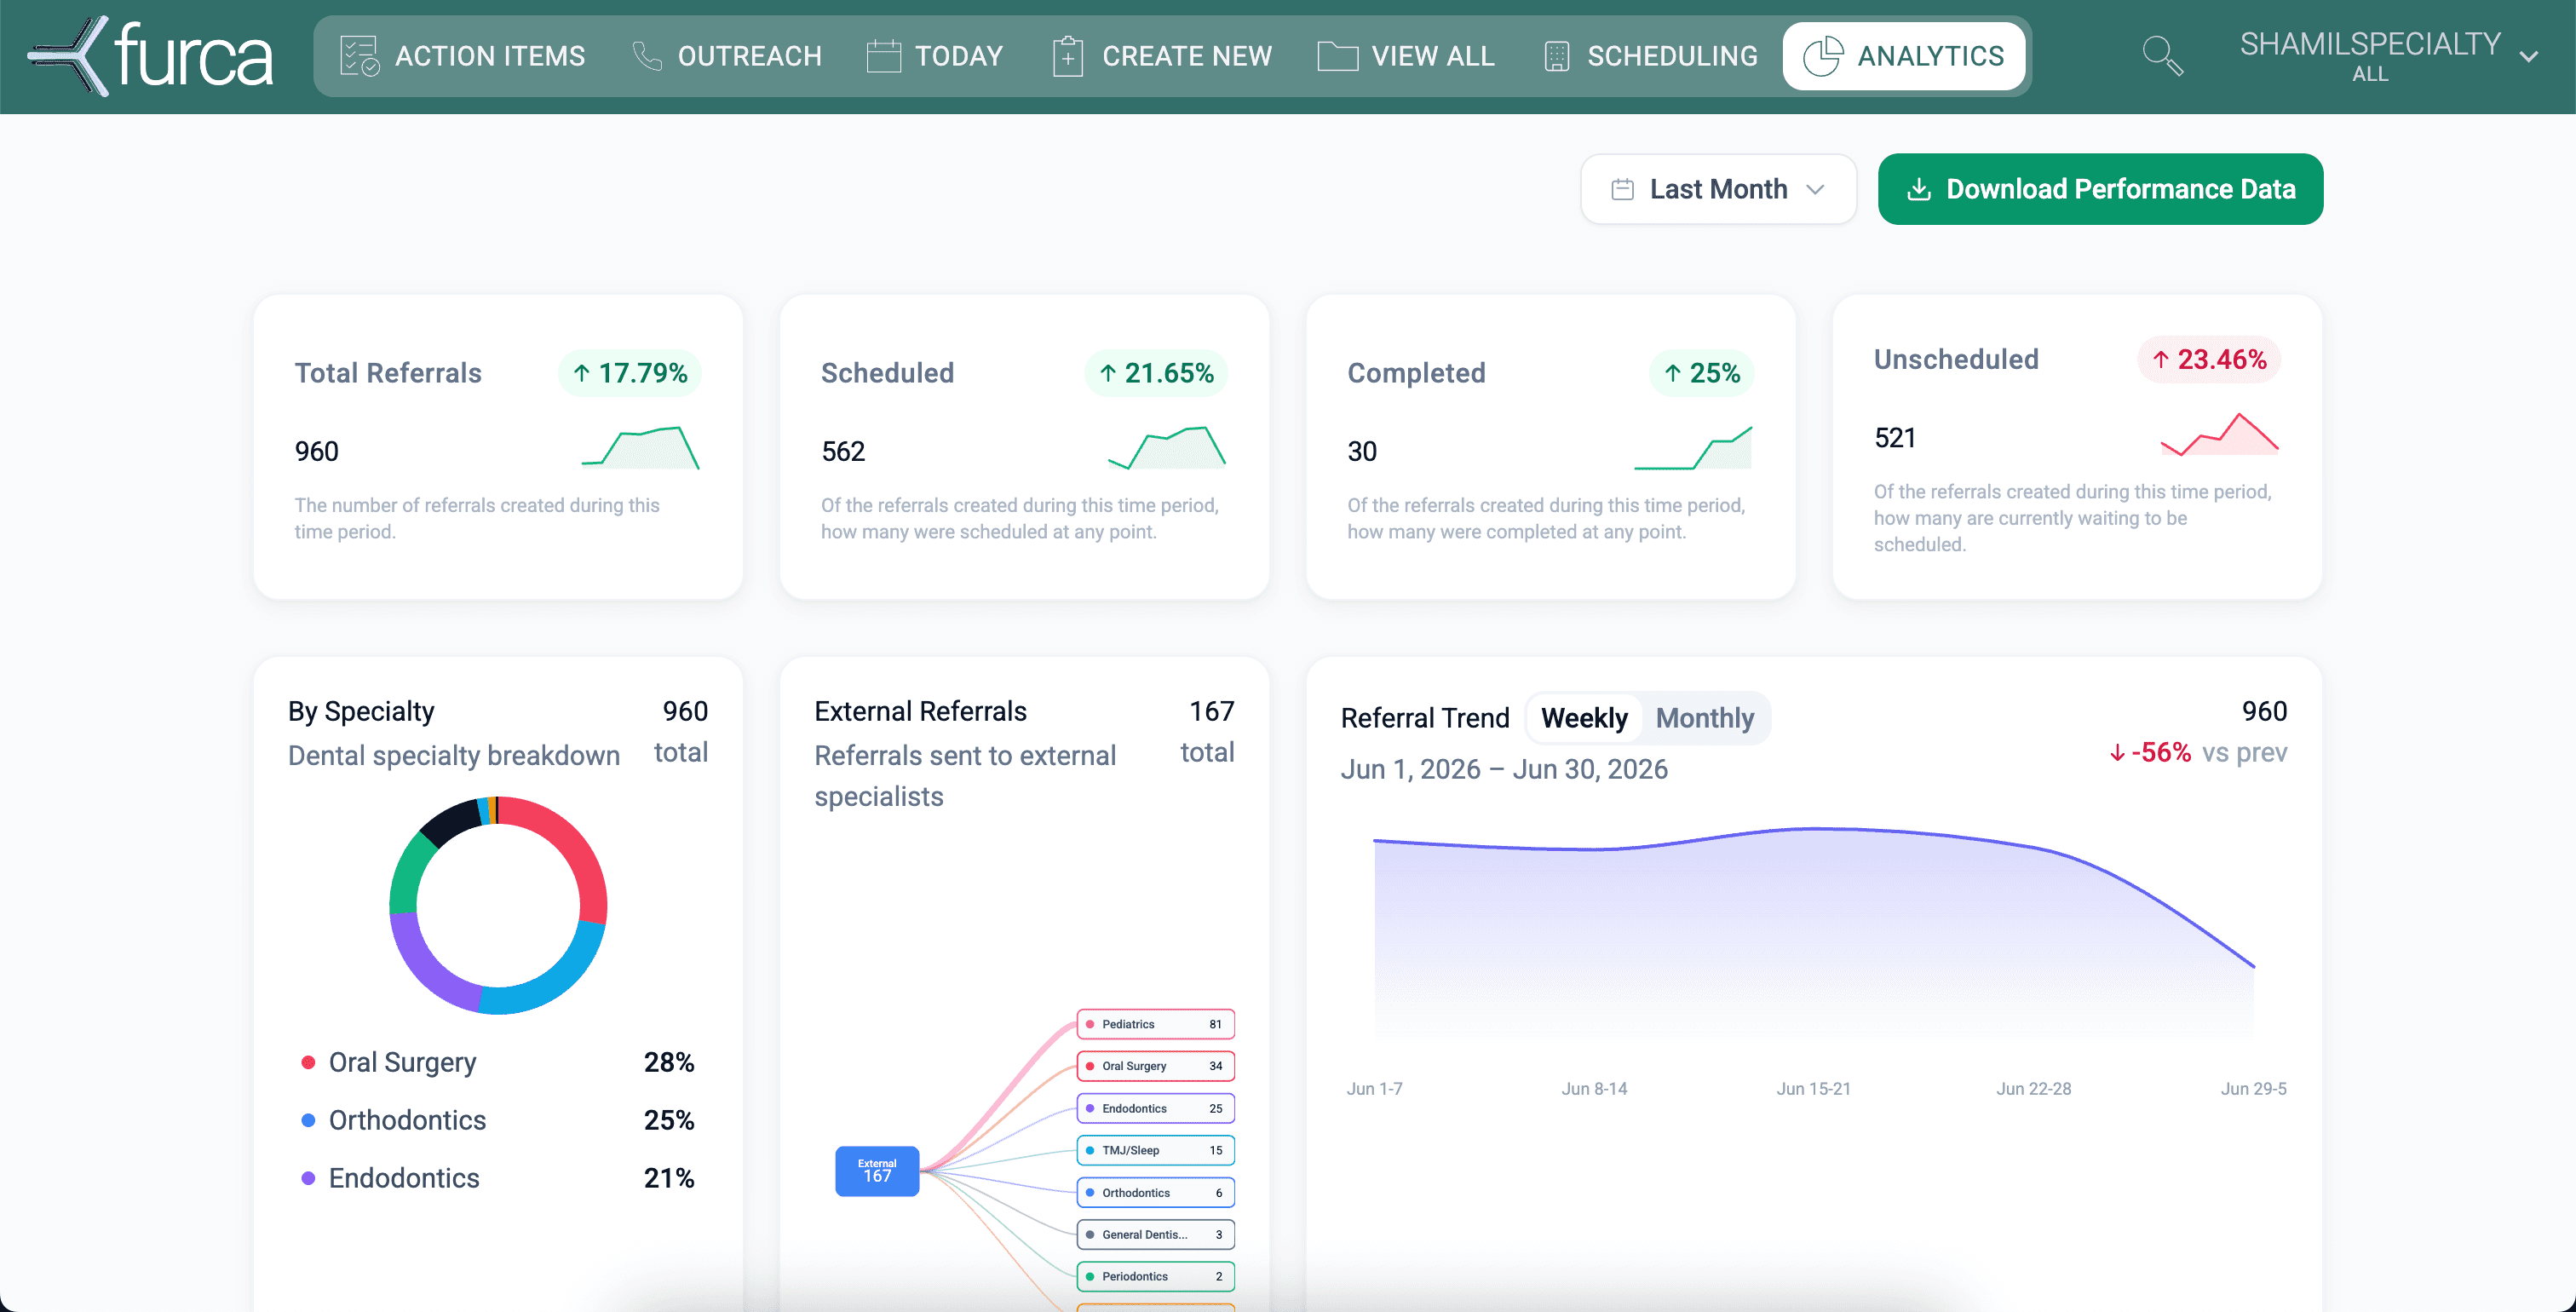
Task: Click the green donut chart segment
Action: 408,873
